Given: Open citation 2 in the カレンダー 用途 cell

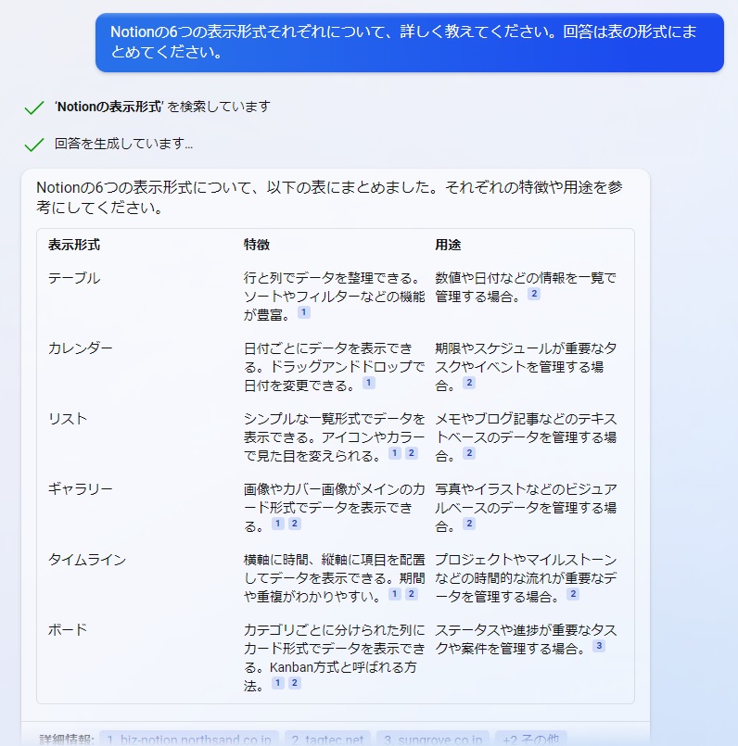Looking at the screenshot, I should (469, 383).
